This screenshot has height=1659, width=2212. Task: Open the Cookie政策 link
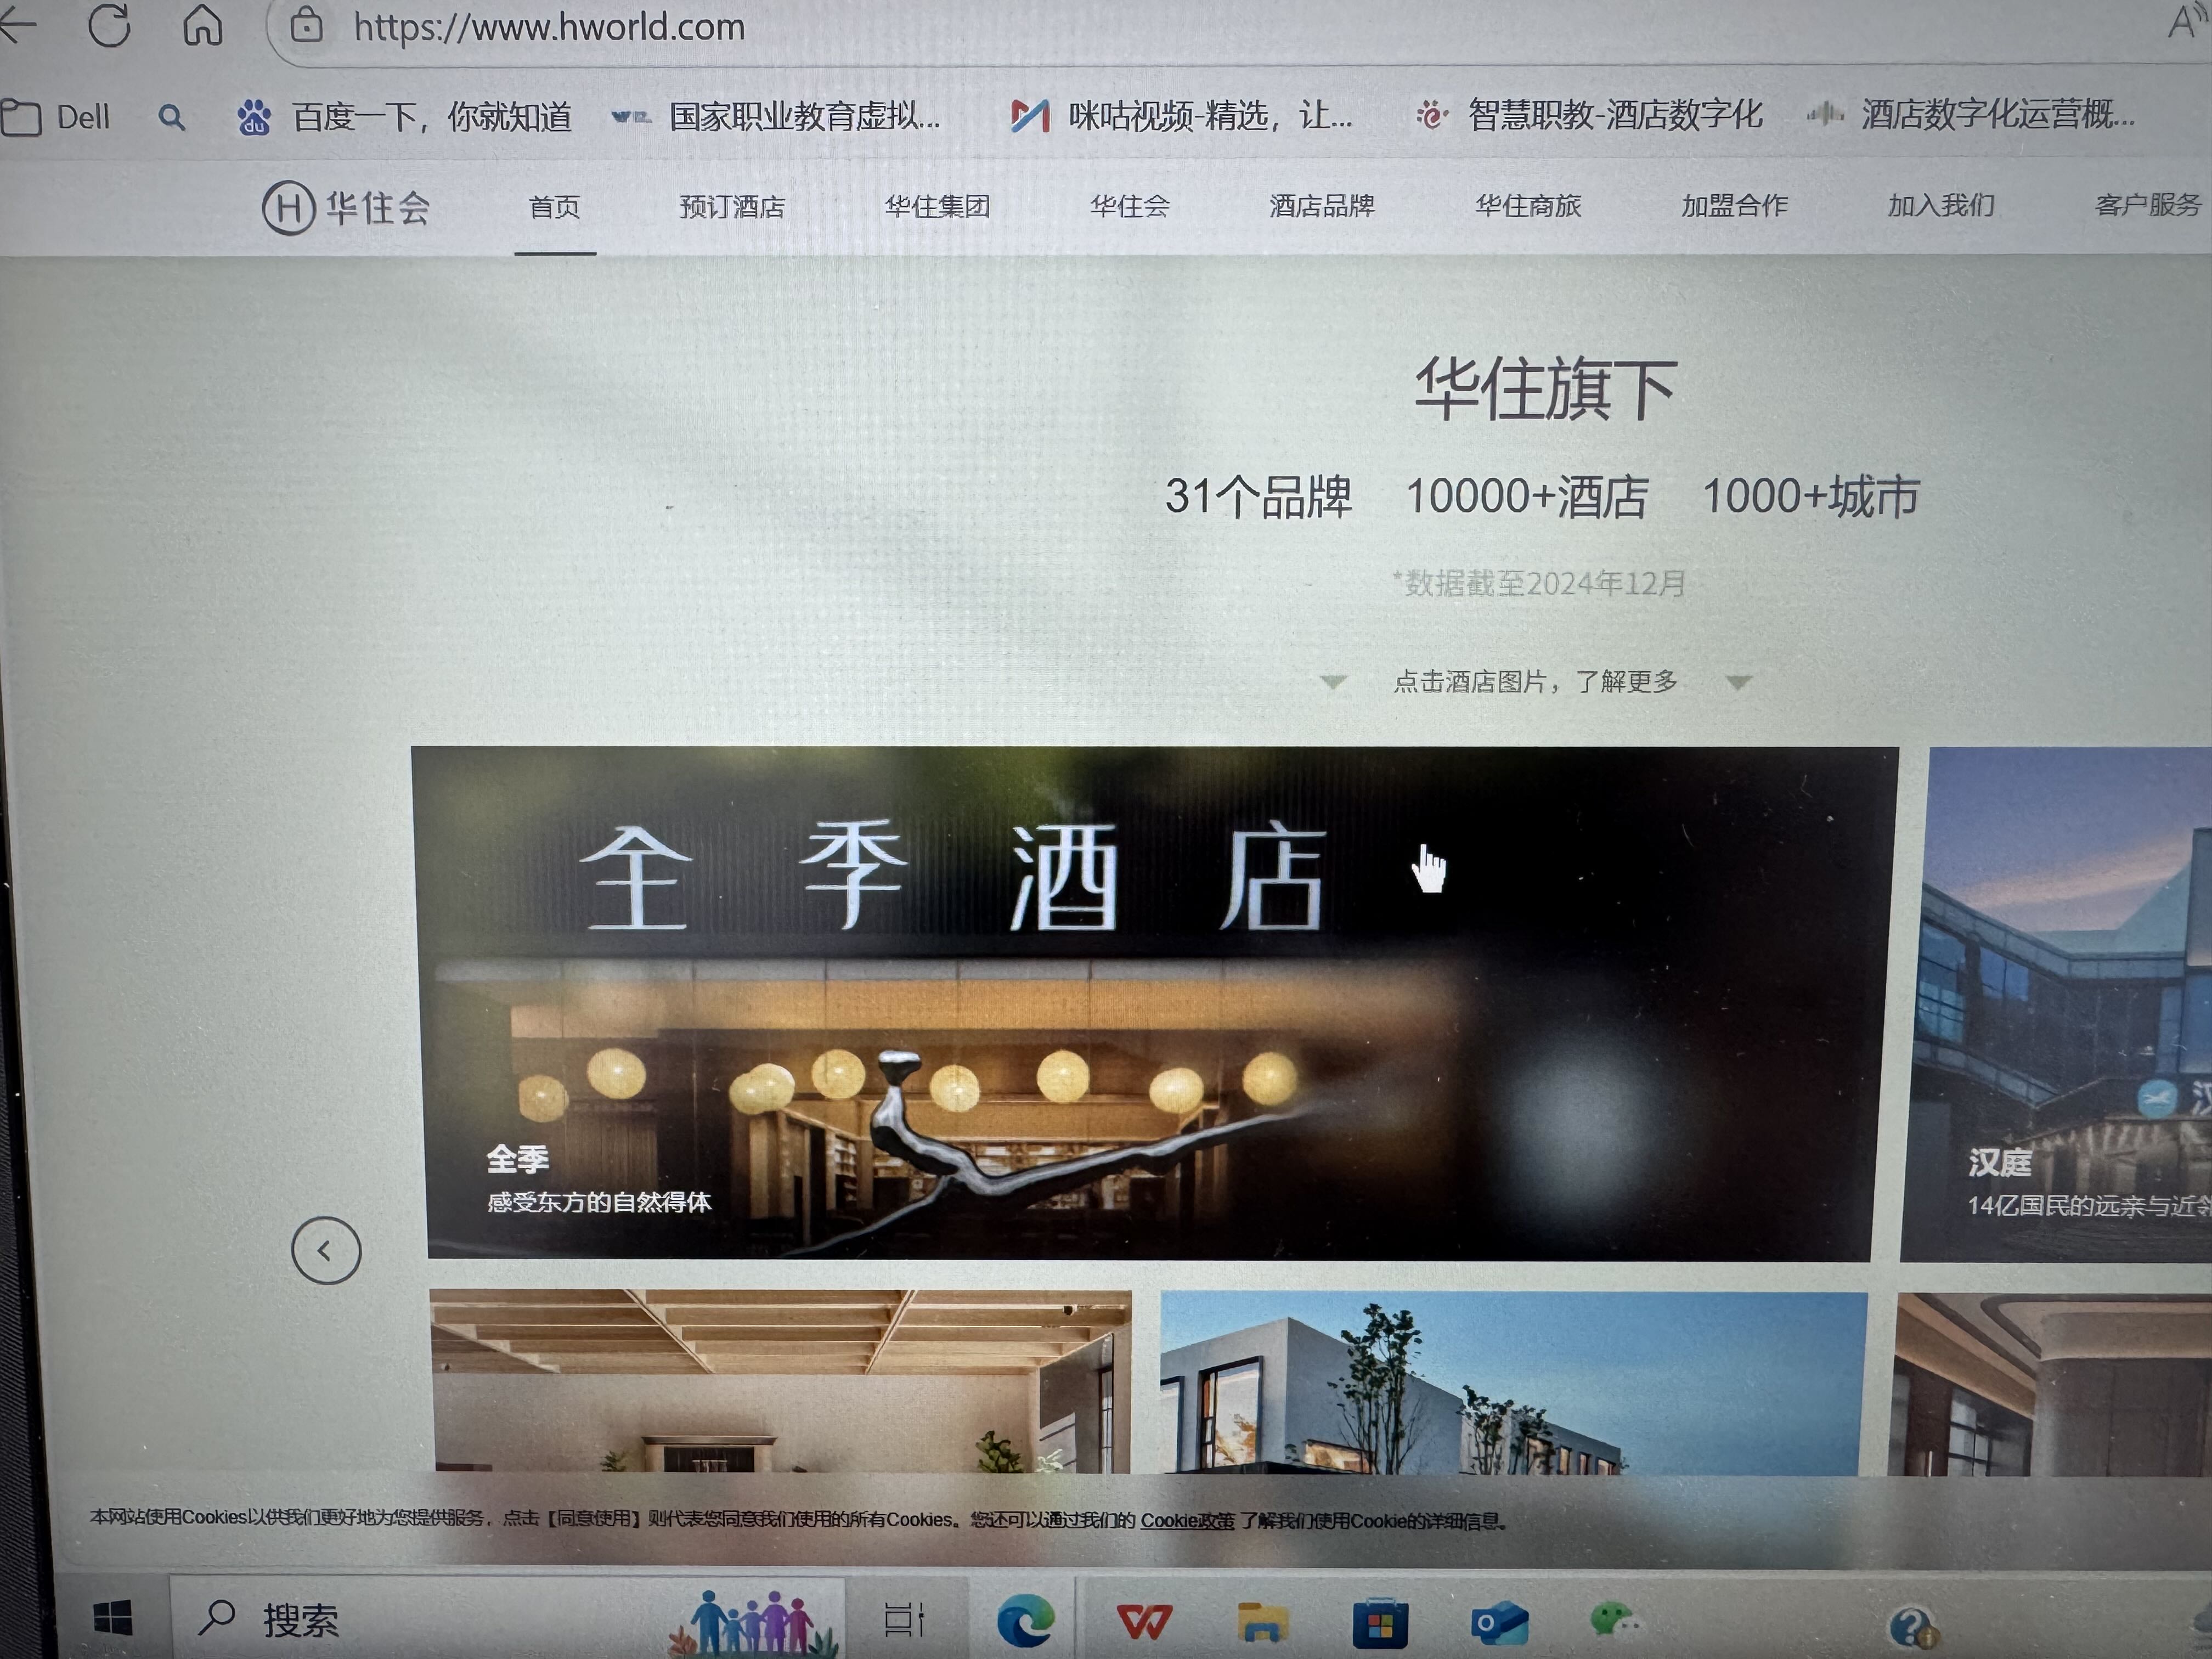coord(1187,1521)
